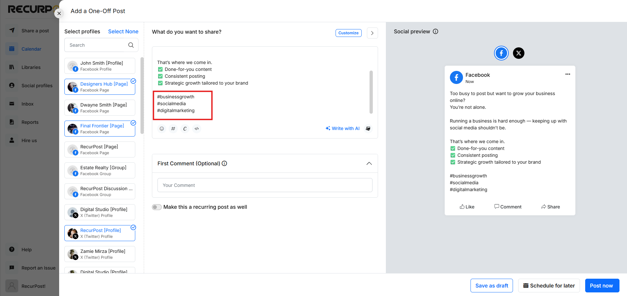Collapse the First Comment section
This screenshot has width=627, height=296.
[x=369, y=163]
